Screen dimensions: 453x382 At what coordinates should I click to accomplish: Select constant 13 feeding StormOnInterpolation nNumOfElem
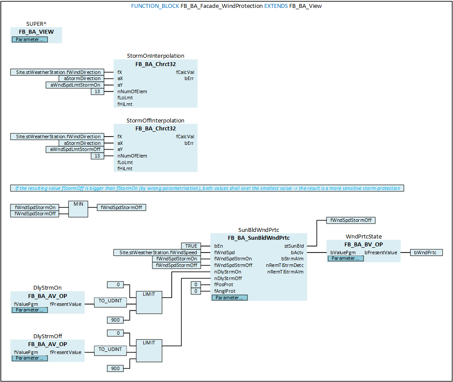[x=97, y=91]
